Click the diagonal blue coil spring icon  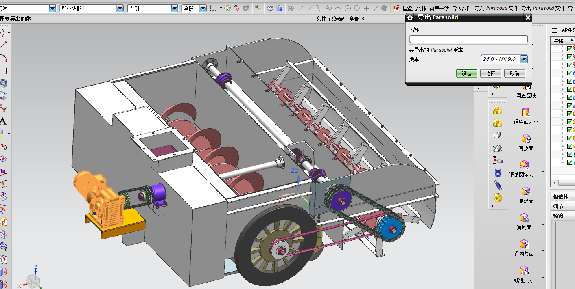click(497, 185)
